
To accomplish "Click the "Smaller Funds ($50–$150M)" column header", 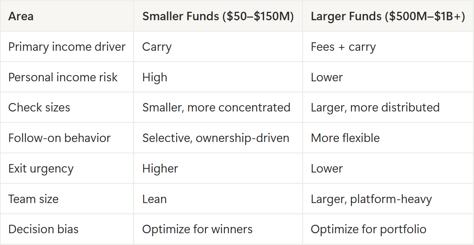I will [218, 17].
